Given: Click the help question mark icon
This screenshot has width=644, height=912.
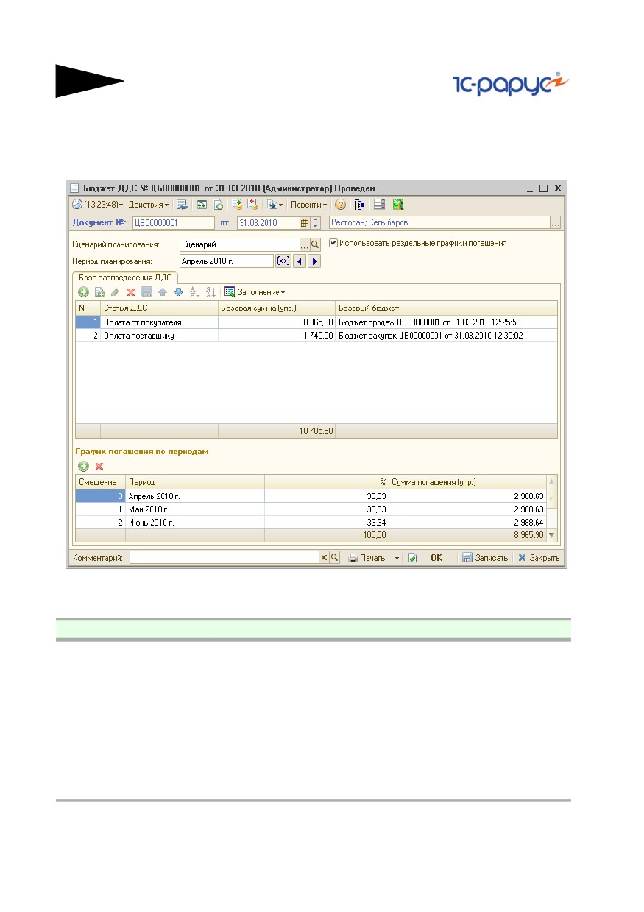Looking at the screenshot, I should [341, 205].
